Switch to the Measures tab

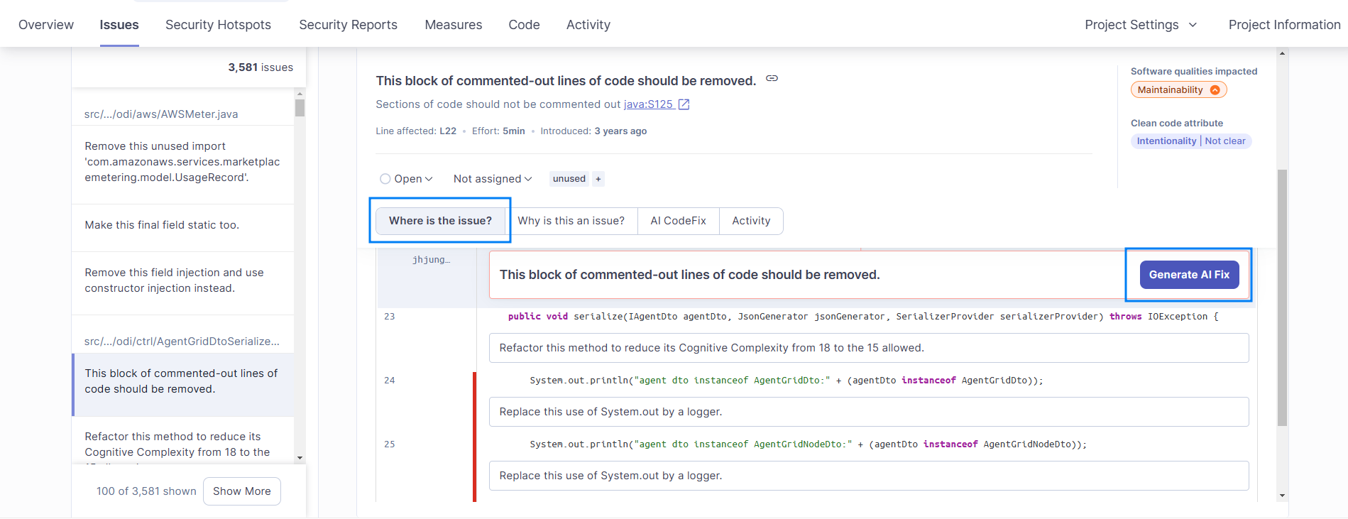coord(454,25)
